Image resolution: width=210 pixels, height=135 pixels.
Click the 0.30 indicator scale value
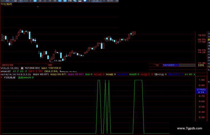[x=202, y=118]
